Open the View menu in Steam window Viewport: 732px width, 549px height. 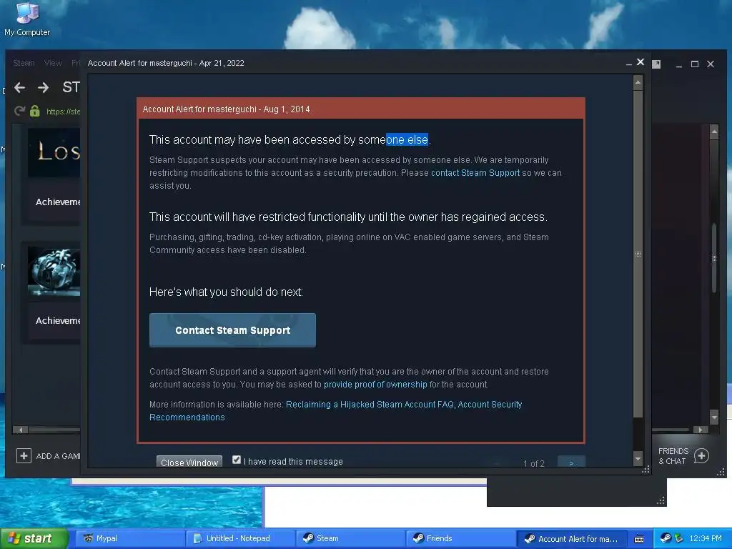pos(53,63)
